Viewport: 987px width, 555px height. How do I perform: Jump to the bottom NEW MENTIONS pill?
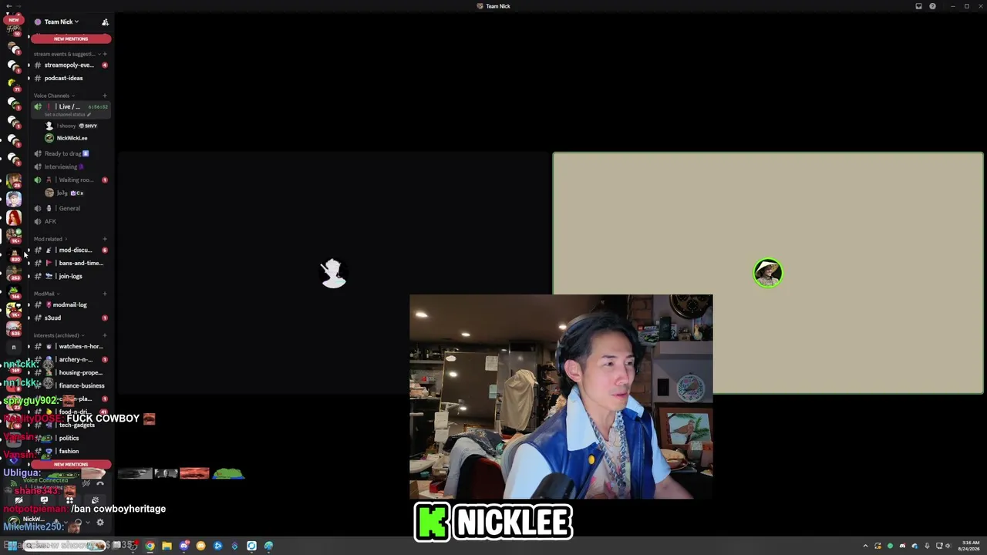coord(71,464)
